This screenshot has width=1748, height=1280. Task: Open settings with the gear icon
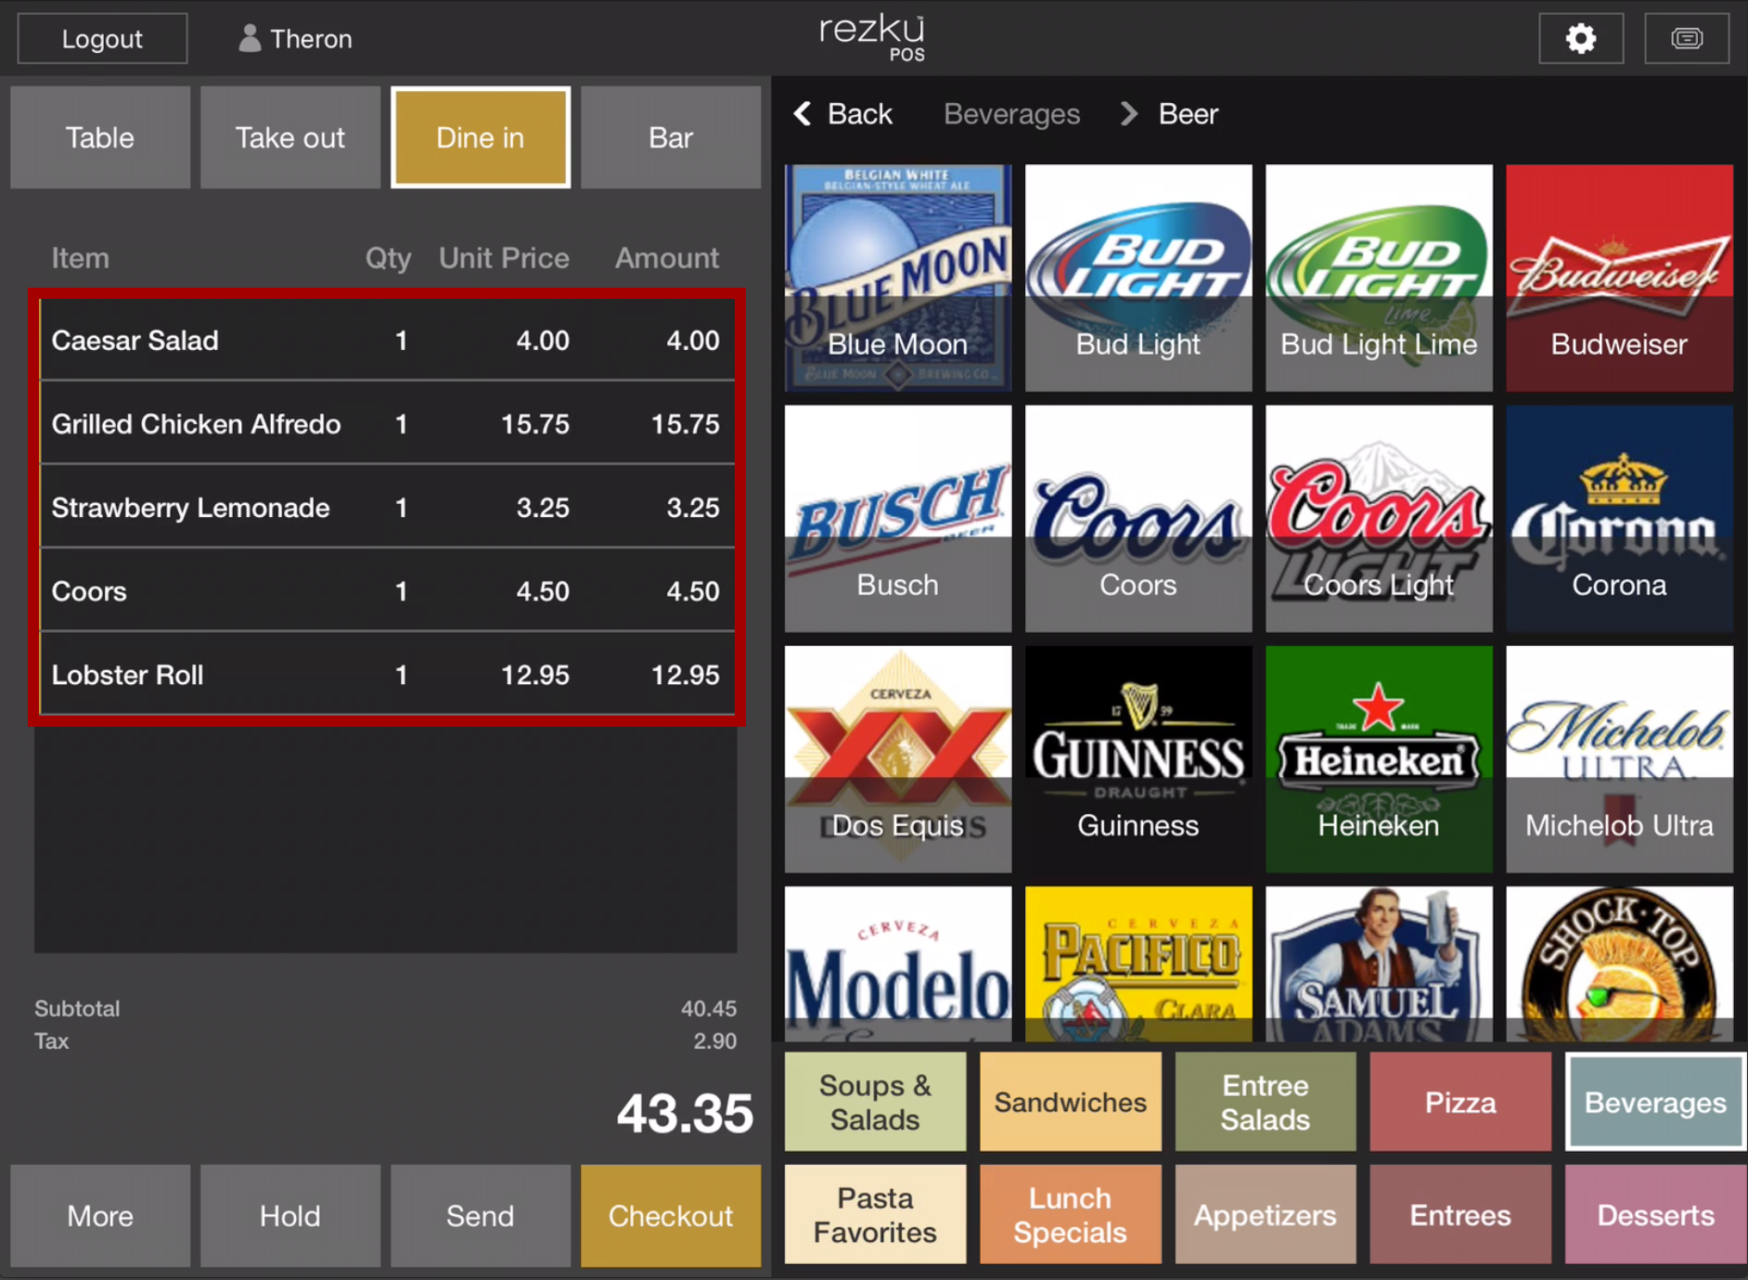pos(1581,38)
